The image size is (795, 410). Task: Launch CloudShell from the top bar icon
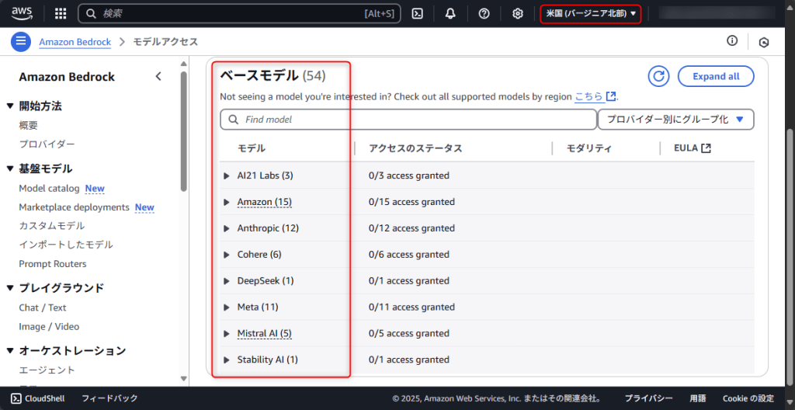point(417,14)
